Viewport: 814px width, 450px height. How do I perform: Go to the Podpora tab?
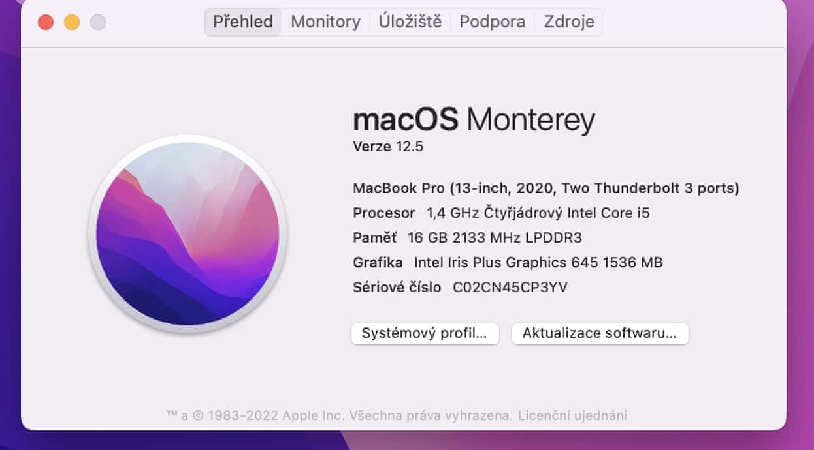pyautogui.click(x=492, y=22)
